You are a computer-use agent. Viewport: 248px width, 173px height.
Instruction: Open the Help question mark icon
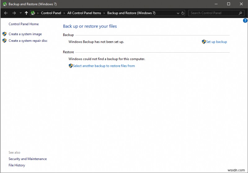click(245, 20)
